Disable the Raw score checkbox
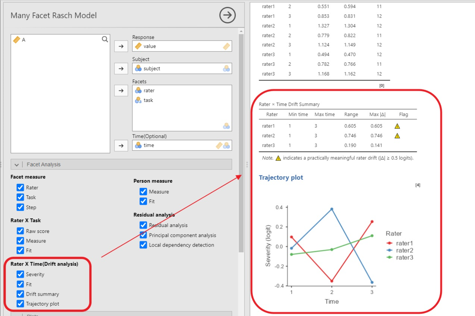This screenshot has height=316, width=475. (20, 231)
